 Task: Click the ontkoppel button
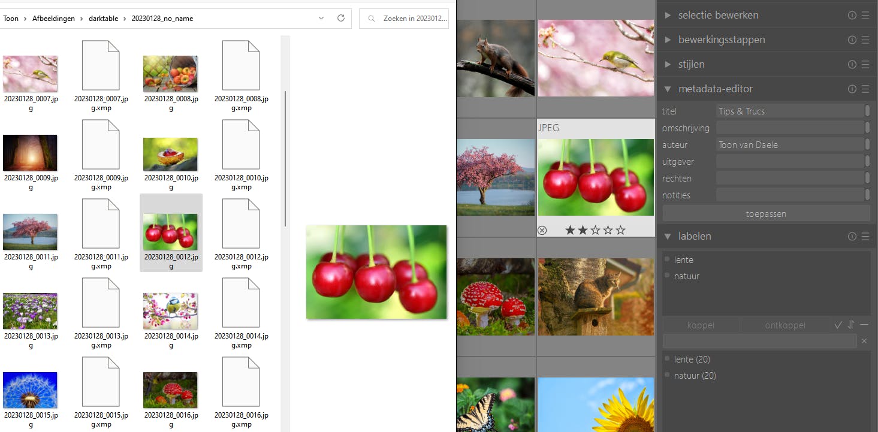point(785,325)
